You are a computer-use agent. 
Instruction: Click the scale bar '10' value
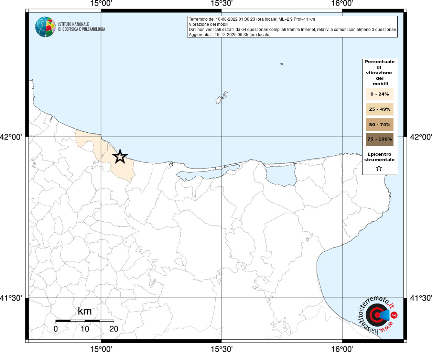85,329
